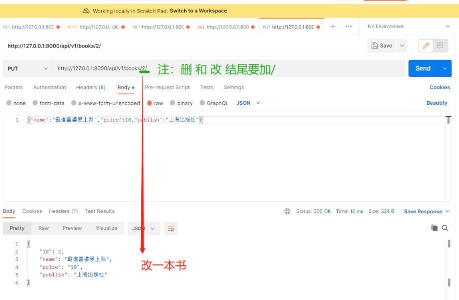Image resolution: width=459 pixels, height=300 pixels.
Task: Open the PUT method dropdown
Action: [x=28, y=69]
